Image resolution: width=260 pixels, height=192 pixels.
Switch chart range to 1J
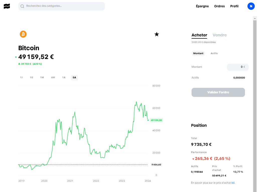coord(21,78)
